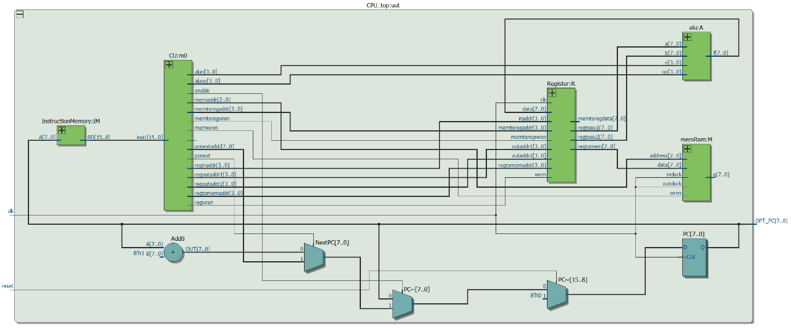791x331 pixels.
Task: Select the aluop[3..0] pin on CU
Action: pyautogui.click(x=207, y=81)
